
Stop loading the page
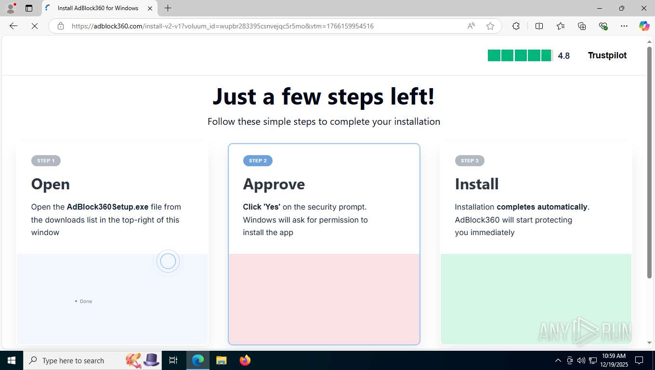click(x=35, y=26)
